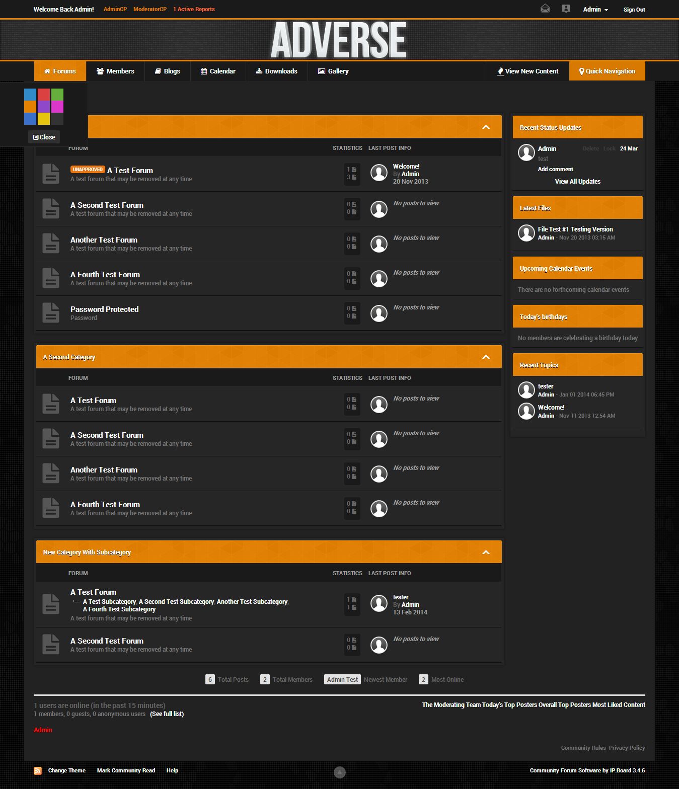
Task: Open the notifications icon beside Admin
Action: (566, 9)
